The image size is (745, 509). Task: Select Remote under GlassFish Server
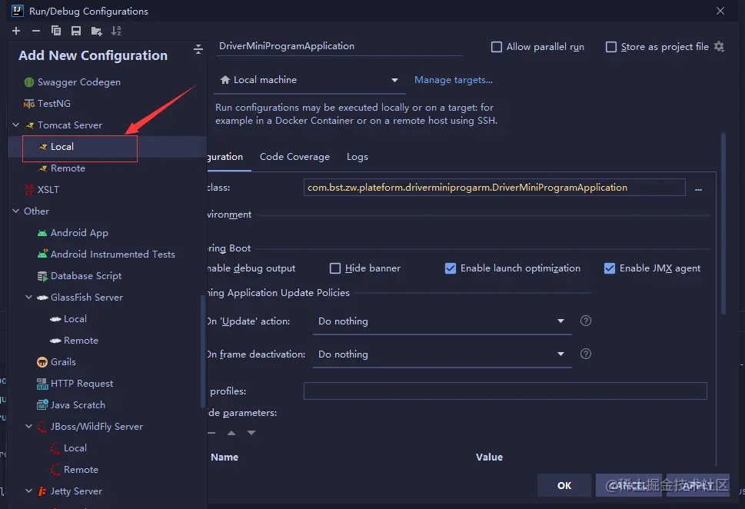[x=81, y=341]
